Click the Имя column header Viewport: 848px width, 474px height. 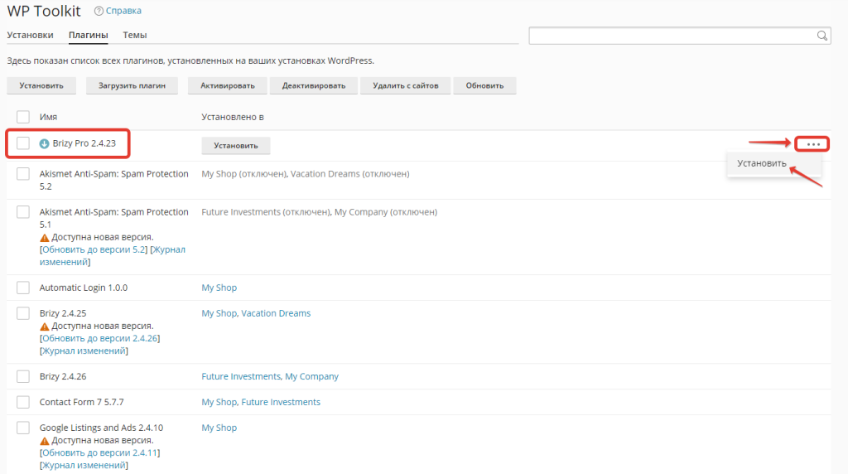(x=48, y=117)
